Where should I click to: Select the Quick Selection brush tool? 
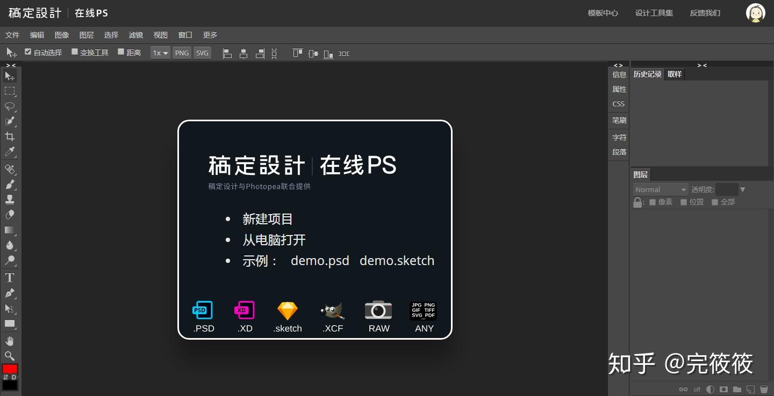click(x=10, y=121)
